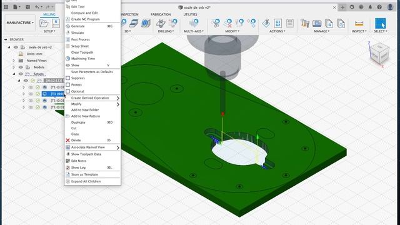Image resolution: width=400 pixels, height=225 pixels.
Task: Collapse the Setups tree node
Action: [14, 74]
